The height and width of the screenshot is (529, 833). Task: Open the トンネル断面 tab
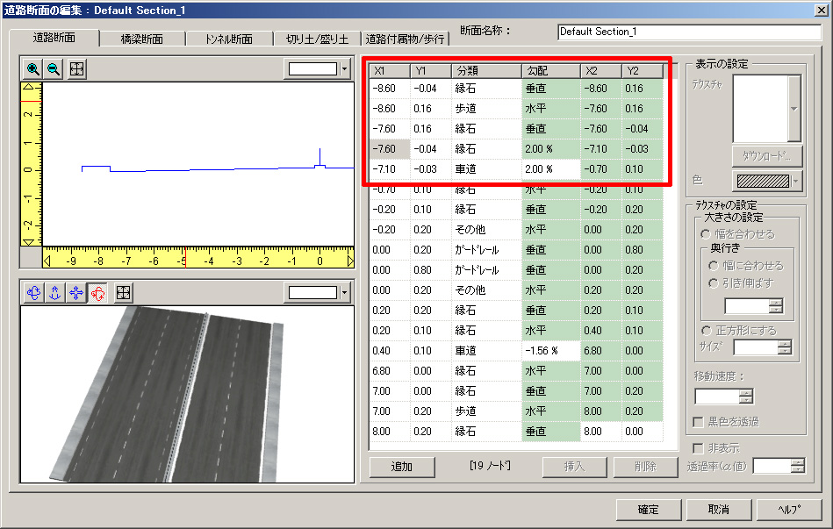coord(228,39)
